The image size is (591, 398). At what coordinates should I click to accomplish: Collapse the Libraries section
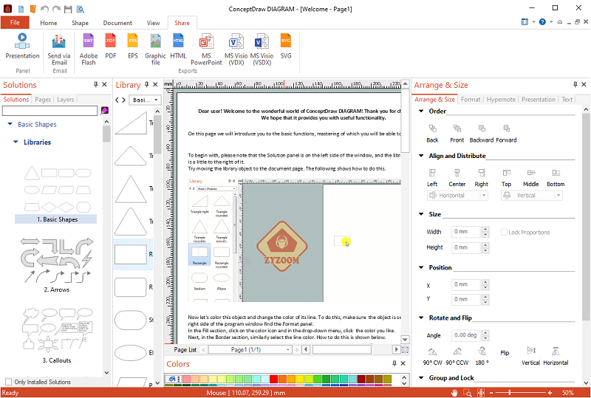[x=16, y=142]
